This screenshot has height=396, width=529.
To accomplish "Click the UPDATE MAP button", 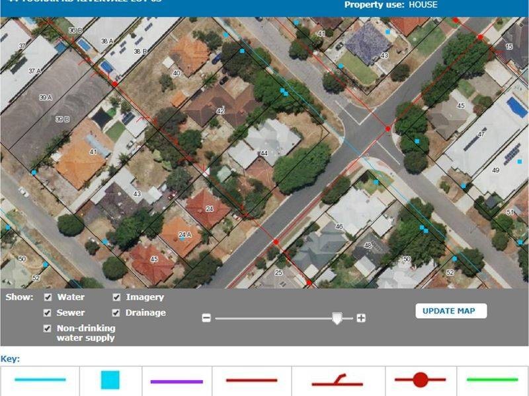I will click(x=451, y=311).
